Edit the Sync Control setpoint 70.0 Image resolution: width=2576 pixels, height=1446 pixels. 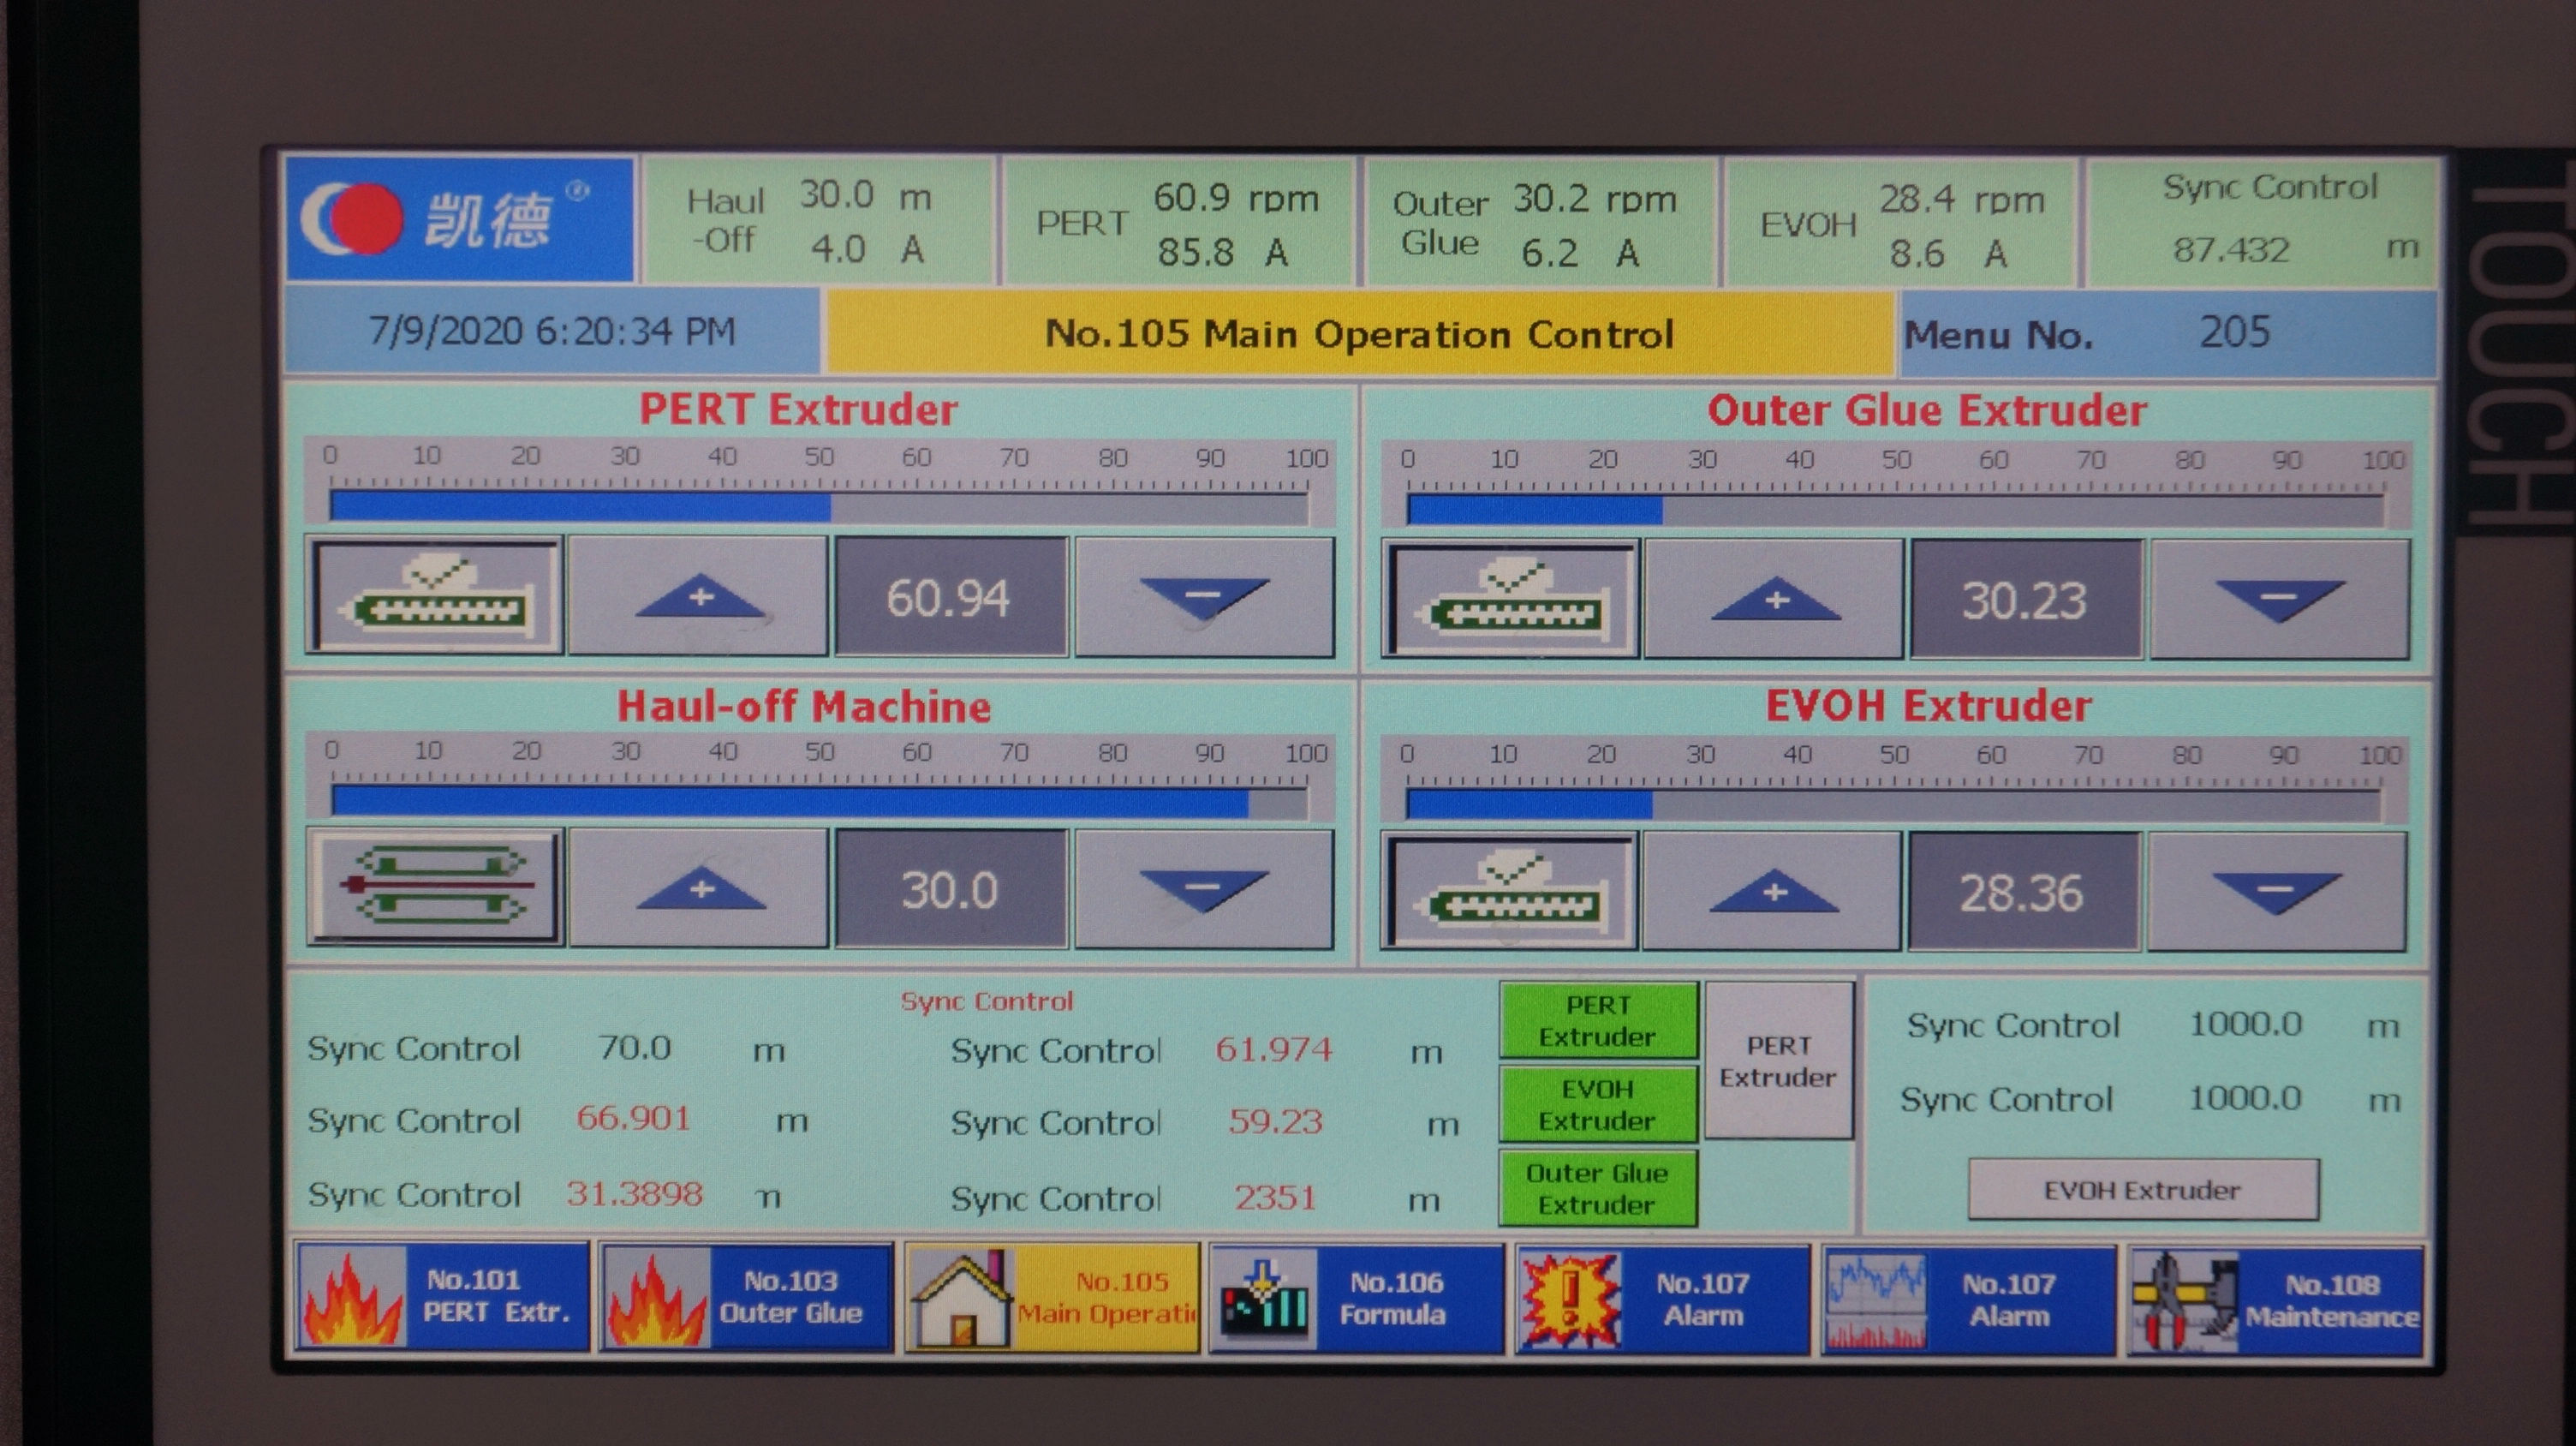pos(635,1047)
